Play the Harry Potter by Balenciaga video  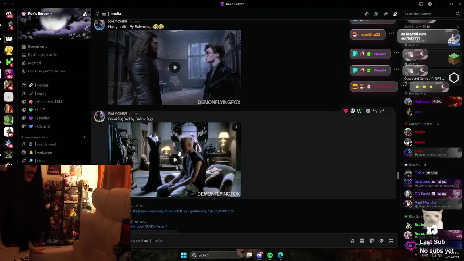(175, 67)
